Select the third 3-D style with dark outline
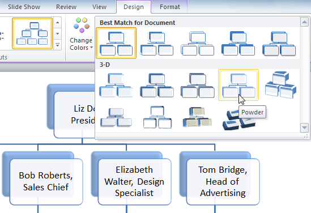 198,85
